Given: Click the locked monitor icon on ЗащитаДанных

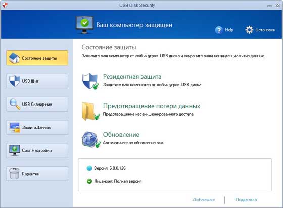Looking at the screenshot, I should 15,127.
